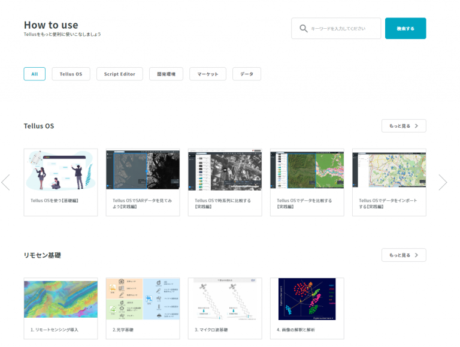
Task: Open the データをインポートする card thumbnail
Action: [x=389, y=171]
